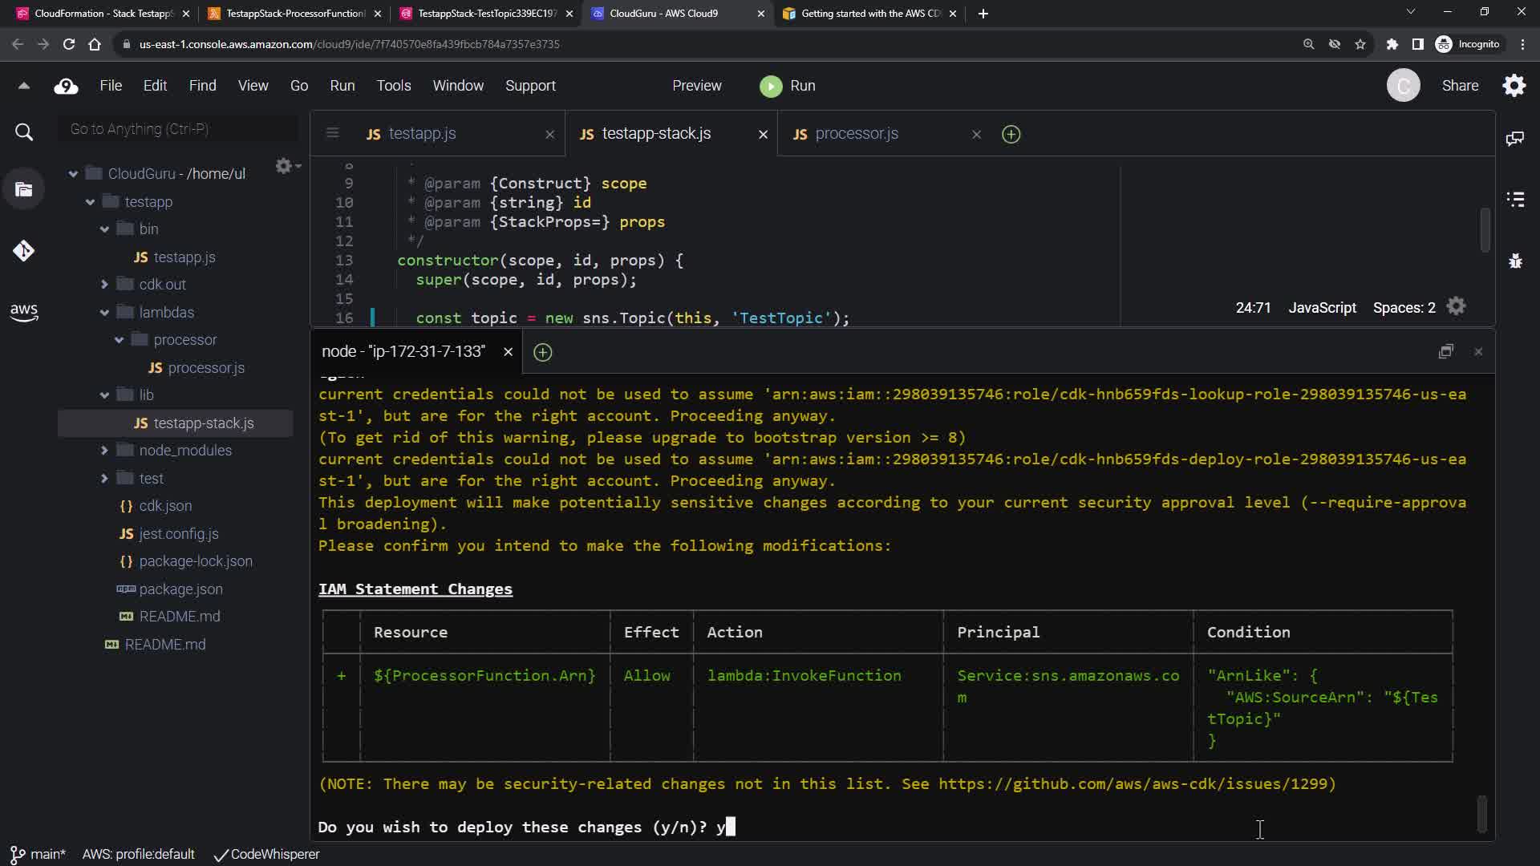Open the AWS Explorer sidebar icon
Viewport: 1540px width, 866px height.
click(x=23, y=312)
